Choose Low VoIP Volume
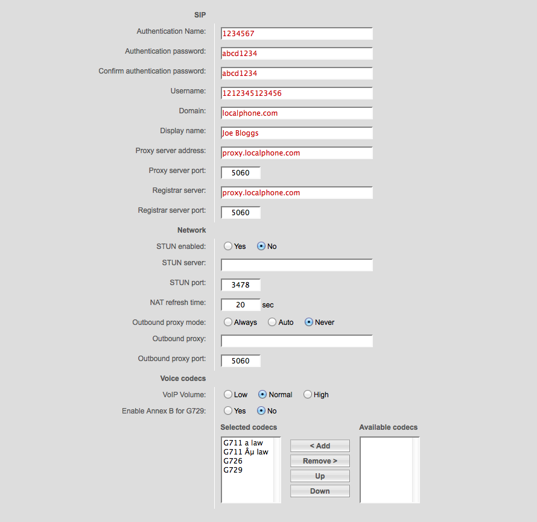 227,394
